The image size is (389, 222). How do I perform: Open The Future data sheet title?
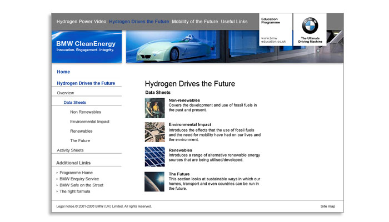click(x=179, y=174)
